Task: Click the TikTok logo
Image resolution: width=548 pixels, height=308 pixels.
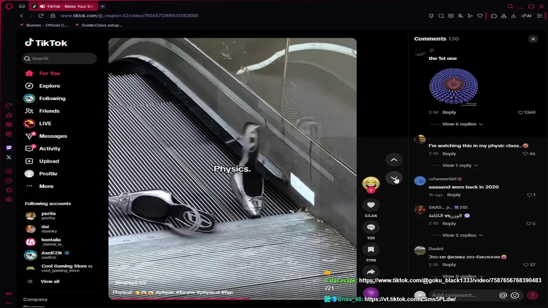Action: (x=46, y=43)
